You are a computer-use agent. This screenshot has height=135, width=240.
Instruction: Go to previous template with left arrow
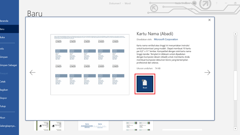33,72
